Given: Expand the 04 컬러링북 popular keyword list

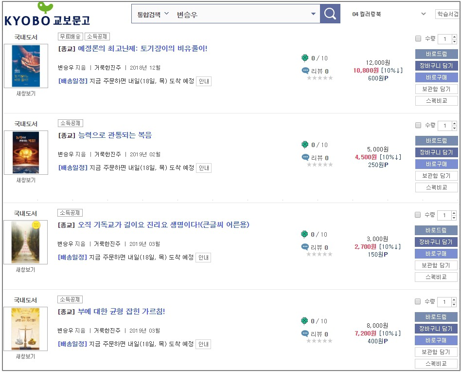Looking at the screenshot, I should 424,14.
